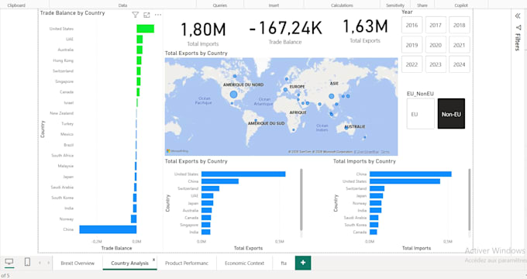Click the North America bubble on map

pyautogui.click(x=233, y=95)
